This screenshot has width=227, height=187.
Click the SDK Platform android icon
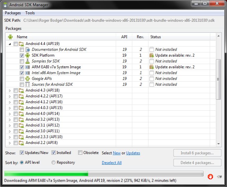tap(27, 55)
